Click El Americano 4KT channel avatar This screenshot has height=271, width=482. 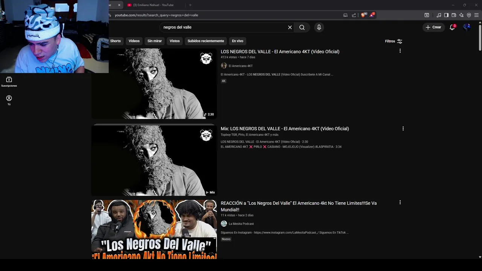[x=224, y=66]
